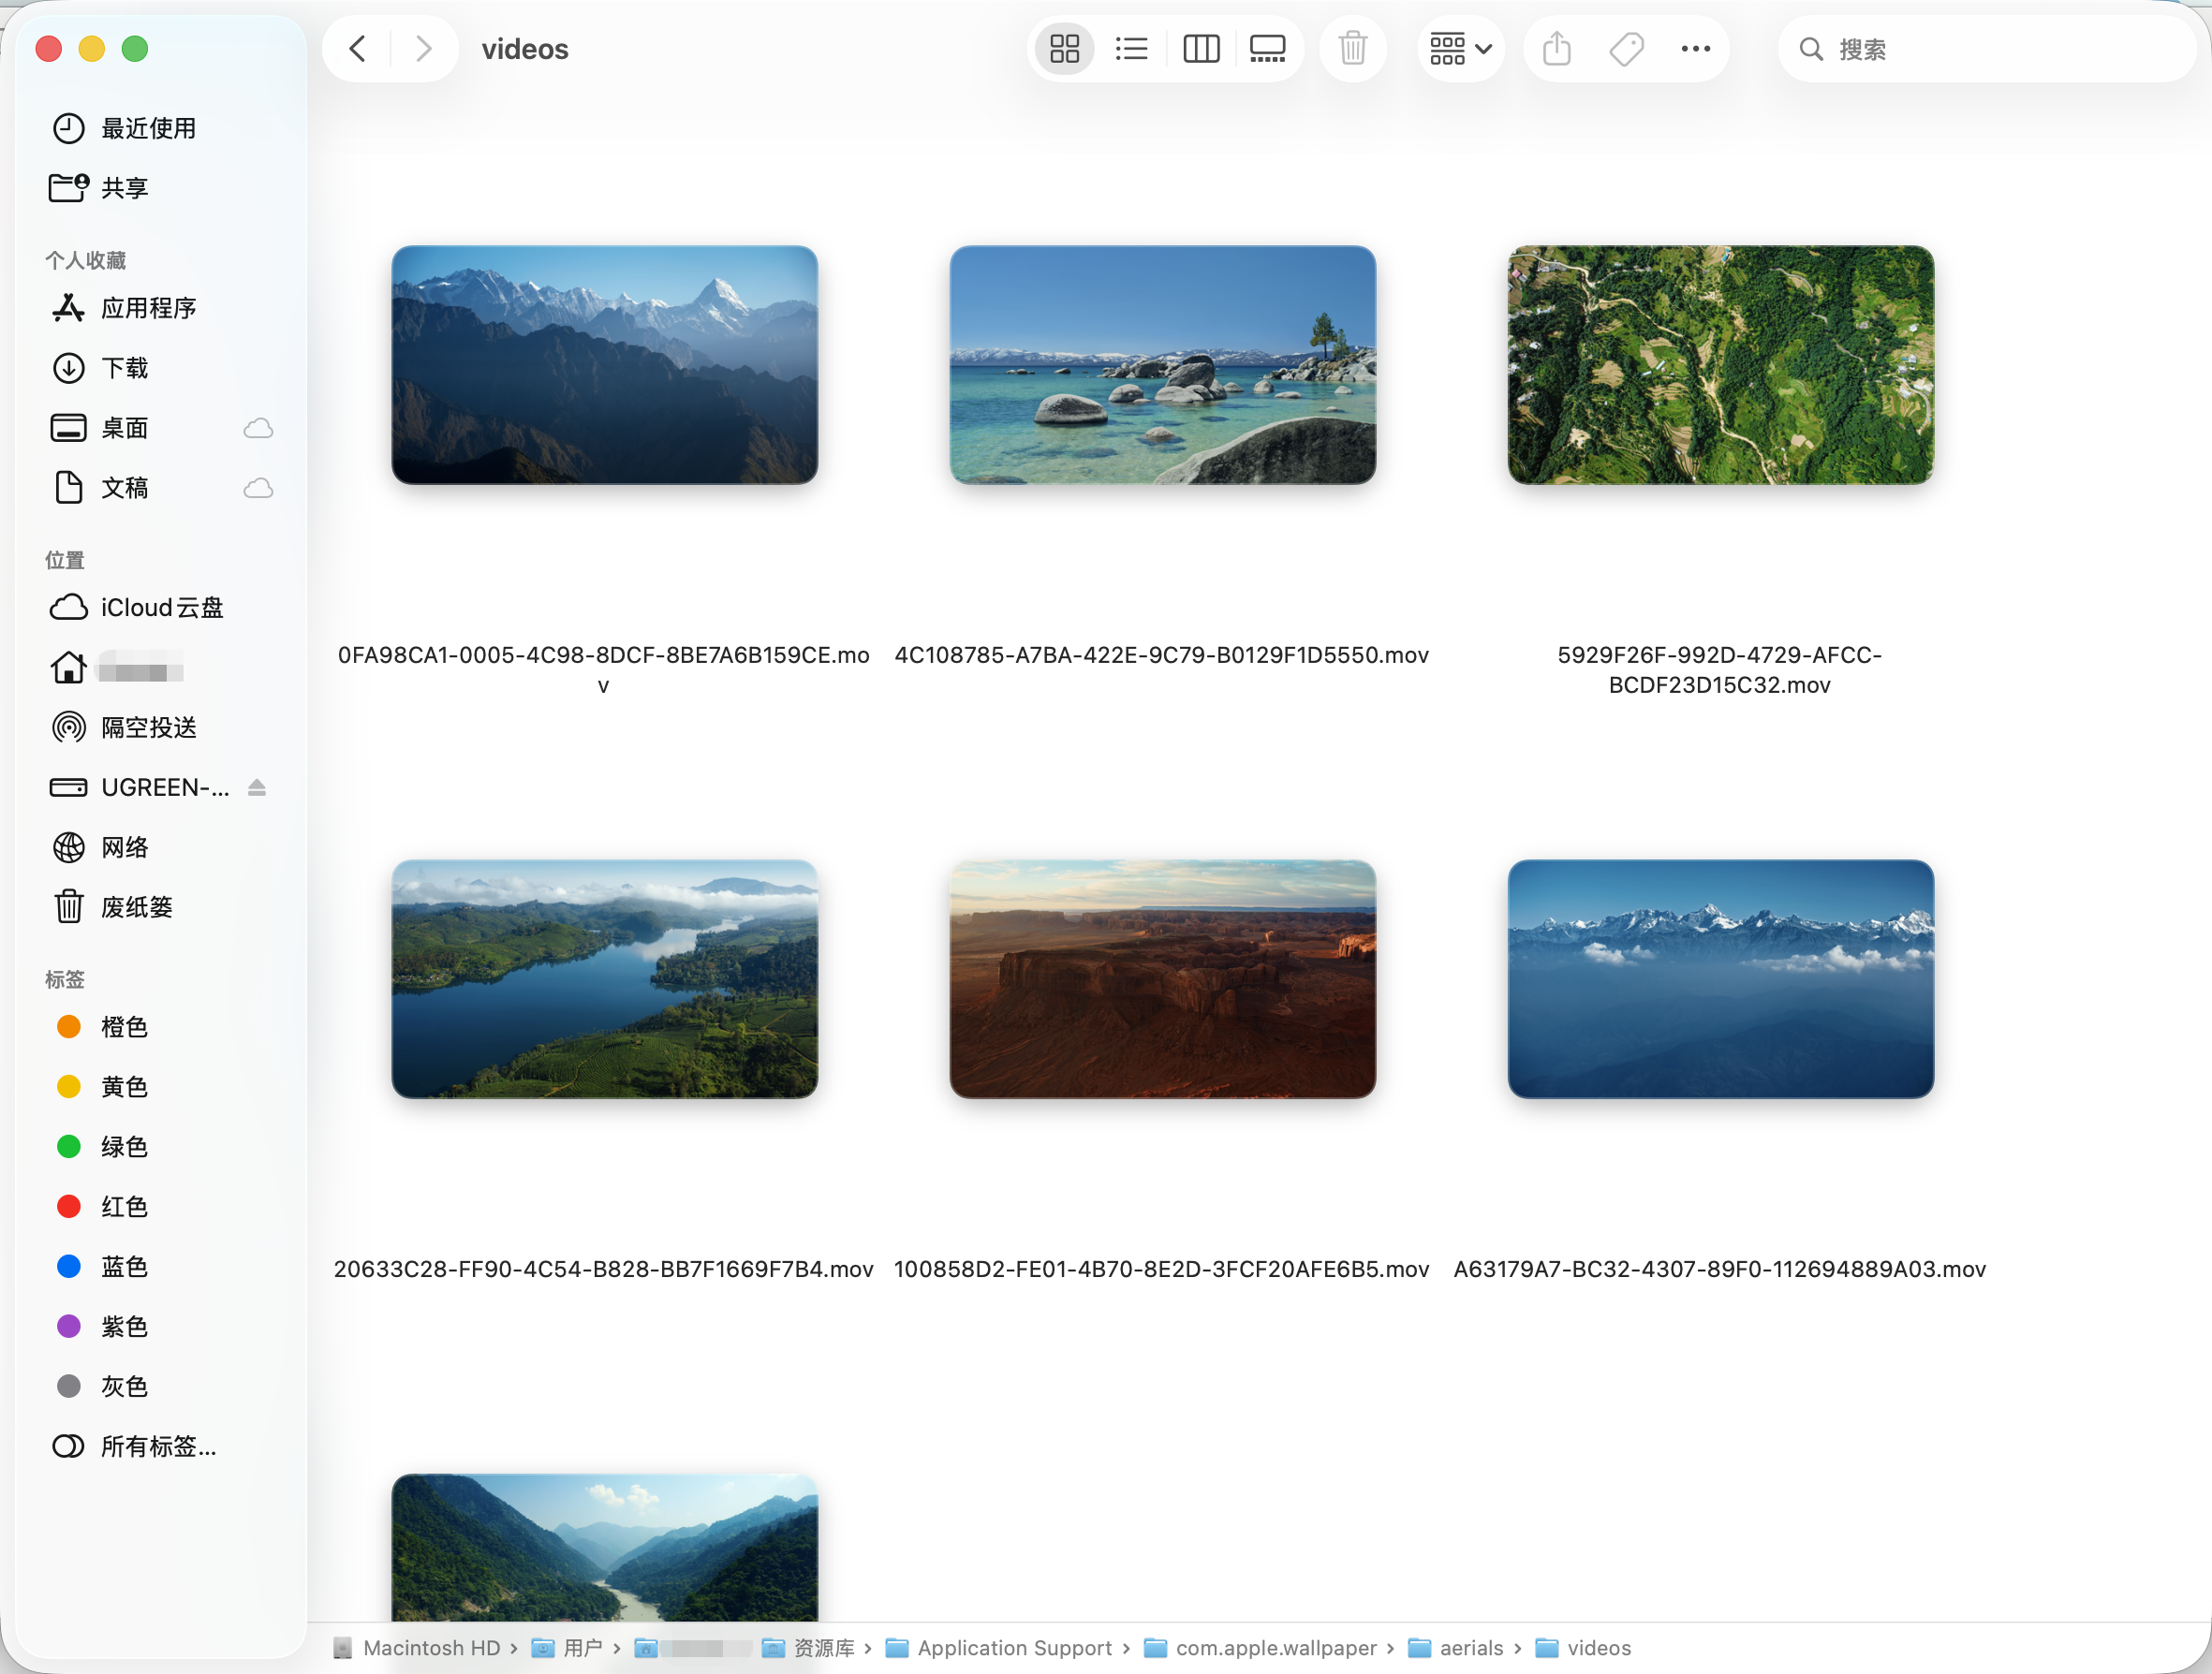This screenshot has height=1674, width=2212.
Task: Switch to gallery view in toolbar
Action: point(1267,49)
